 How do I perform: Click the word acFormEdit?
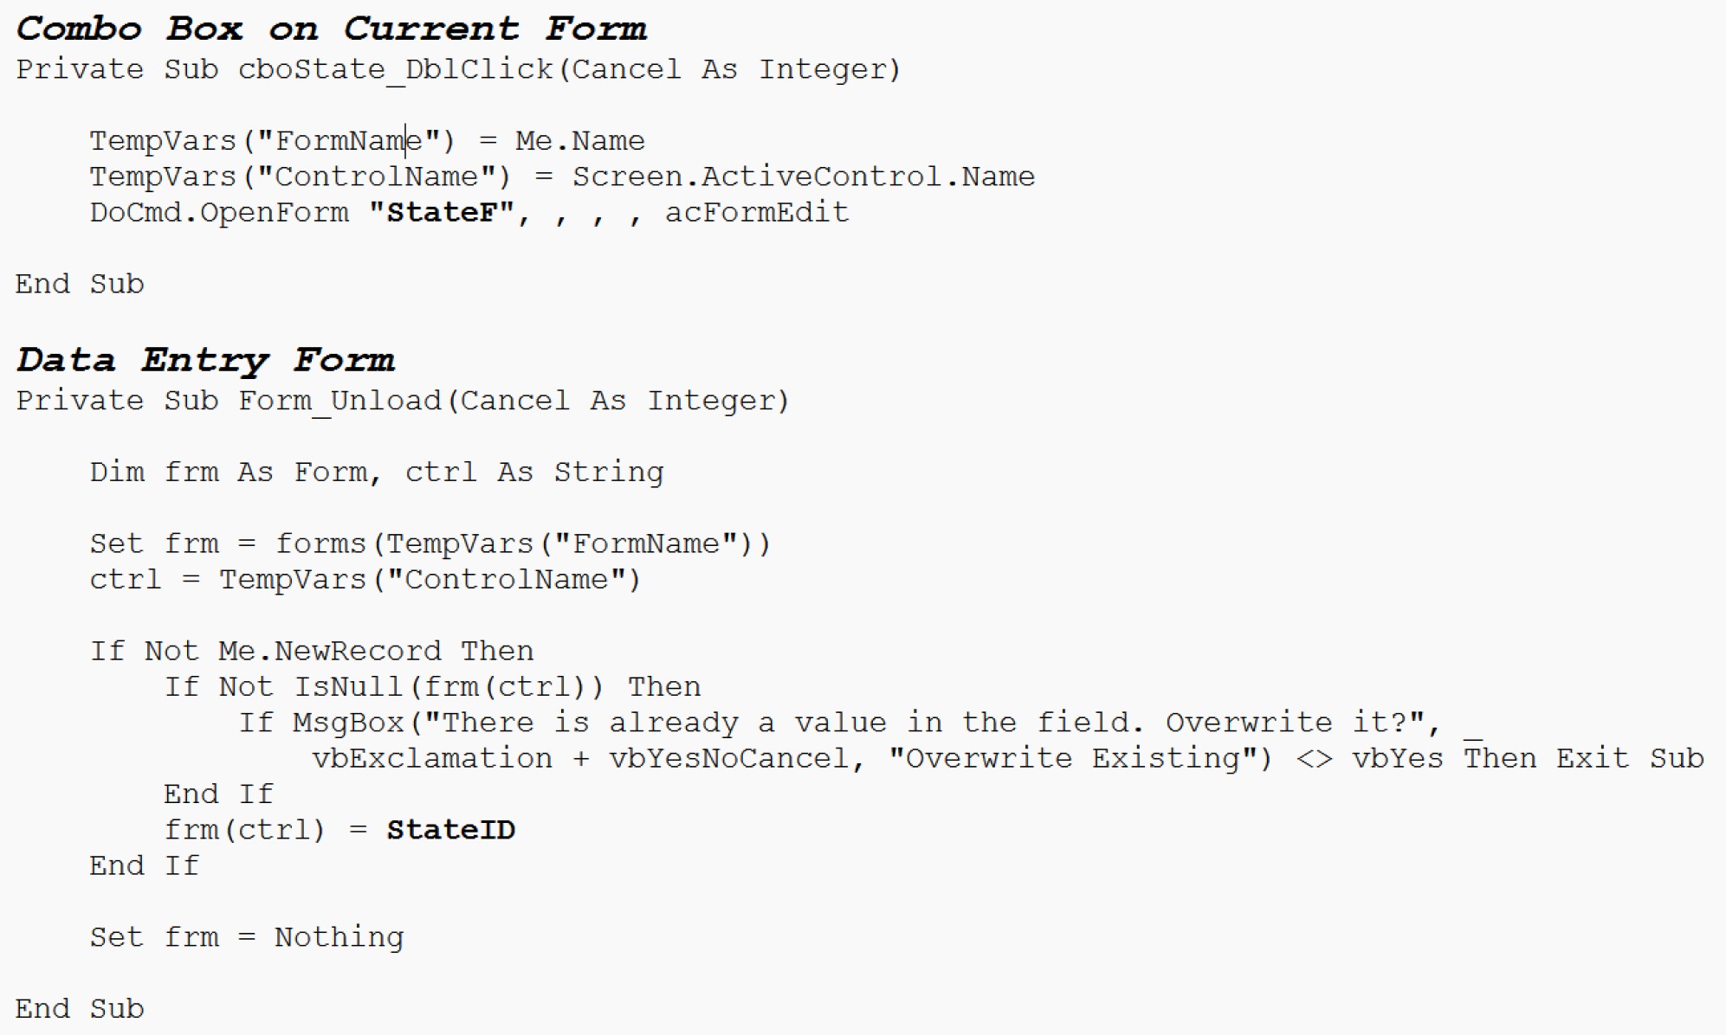756,213
